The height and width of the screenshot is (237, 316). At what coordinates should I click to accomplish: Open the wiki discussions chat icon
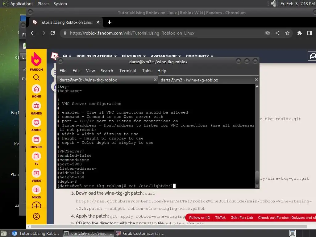[312, 56]
